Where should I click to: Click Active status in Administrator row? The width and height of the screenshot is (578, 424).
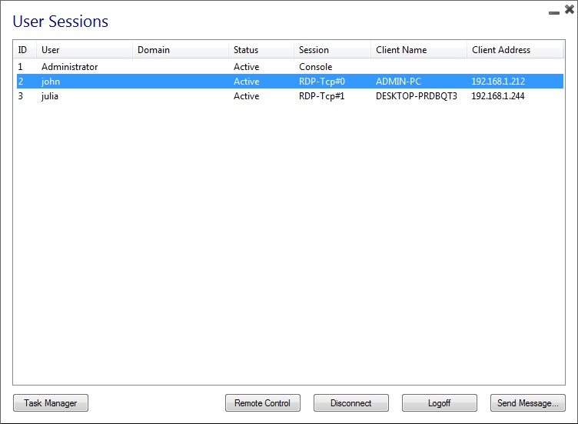(246, 67)
